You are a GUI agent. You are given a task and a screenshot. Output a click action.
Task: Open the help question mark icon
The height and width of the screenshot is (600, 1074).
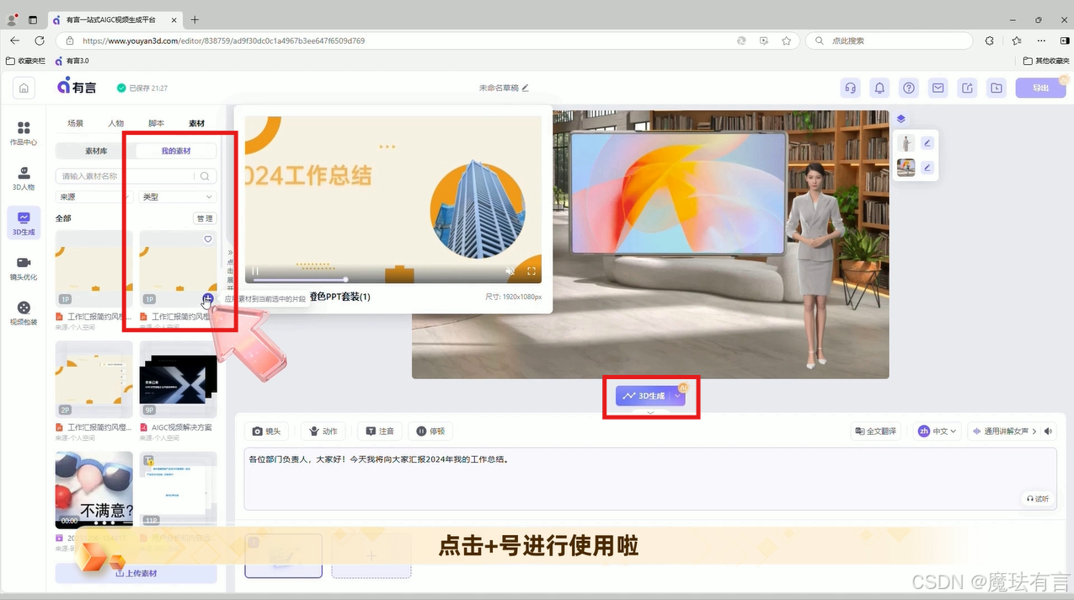click(x=909, y=88)
